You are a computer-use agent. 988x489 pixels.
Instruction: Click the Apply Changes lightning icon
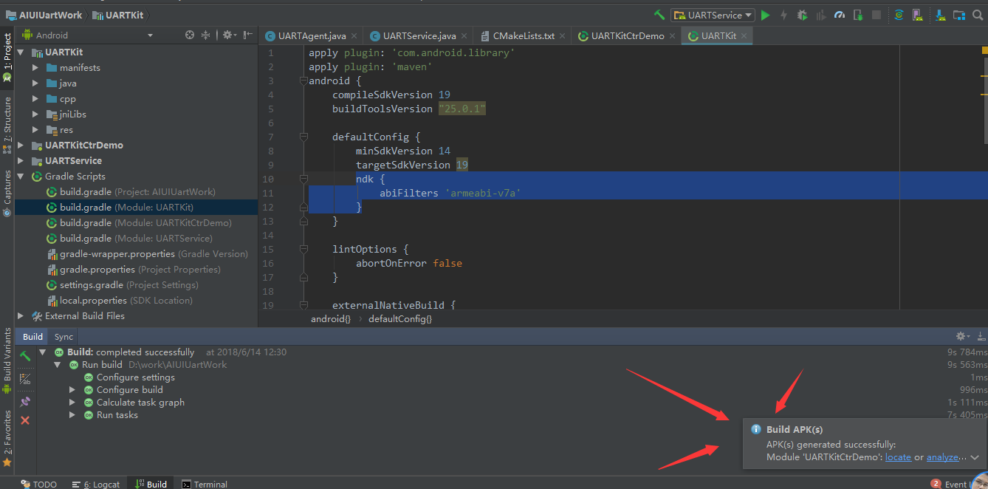coord(783,15)
